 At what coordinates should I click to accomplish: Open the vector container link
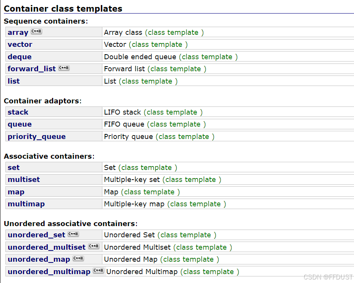coord(20,45)
